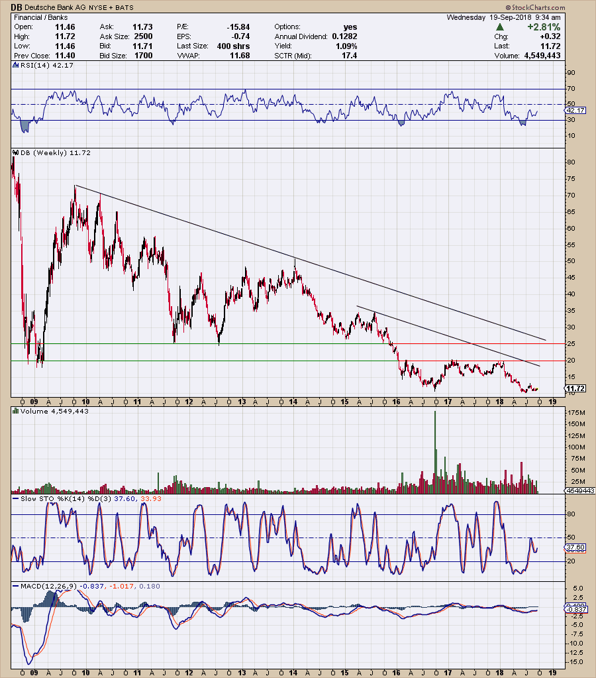596x678 pixels.
Task: Click the Options value yes
Action: [350, 27]
